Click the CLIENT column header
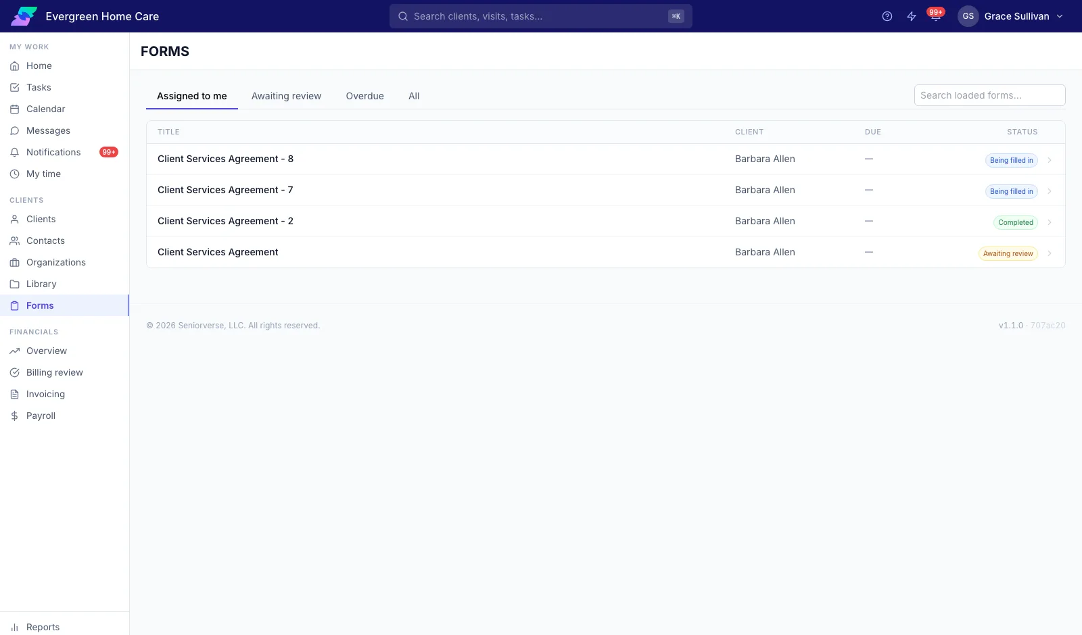This screenshot has width=1082, height=635. pos(749,132)
